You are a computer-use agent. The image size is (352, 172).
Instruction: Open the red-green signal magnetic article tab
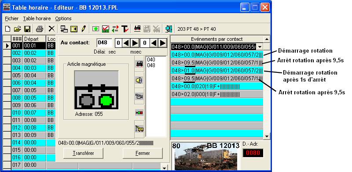click(x=139, y=113)
